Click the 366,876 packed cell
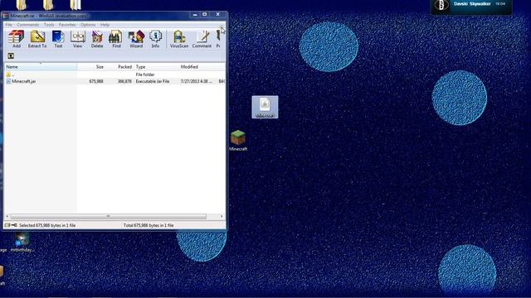Image resolution: width=531 pixels, height=298 pixels. (124, 81)
